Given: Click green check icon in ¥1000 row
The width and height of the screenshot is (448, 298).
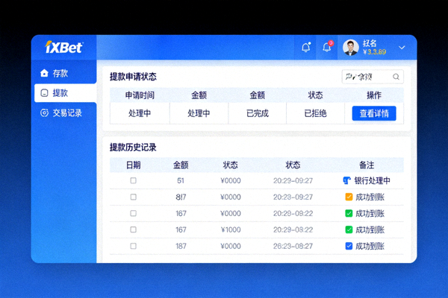Looking at the screenshot, I should click(349, 229).
